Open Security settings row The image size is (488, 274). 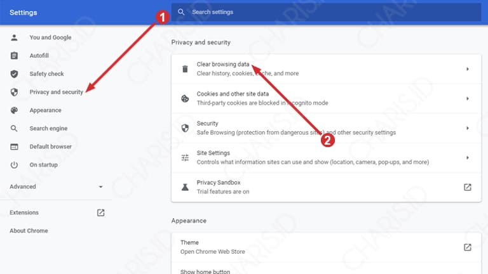(326, 128)
